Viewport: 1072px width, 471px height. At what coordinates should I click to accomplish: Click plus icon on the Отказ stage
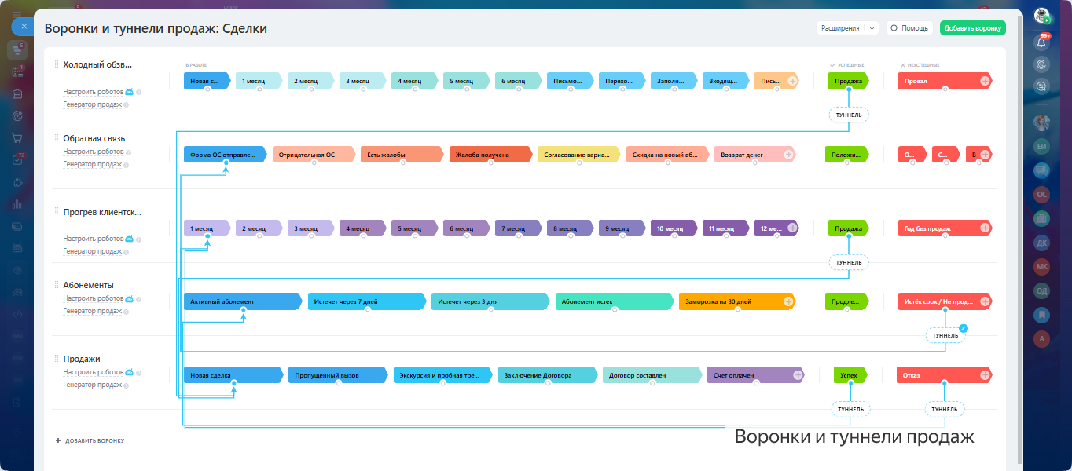point(984,375)
